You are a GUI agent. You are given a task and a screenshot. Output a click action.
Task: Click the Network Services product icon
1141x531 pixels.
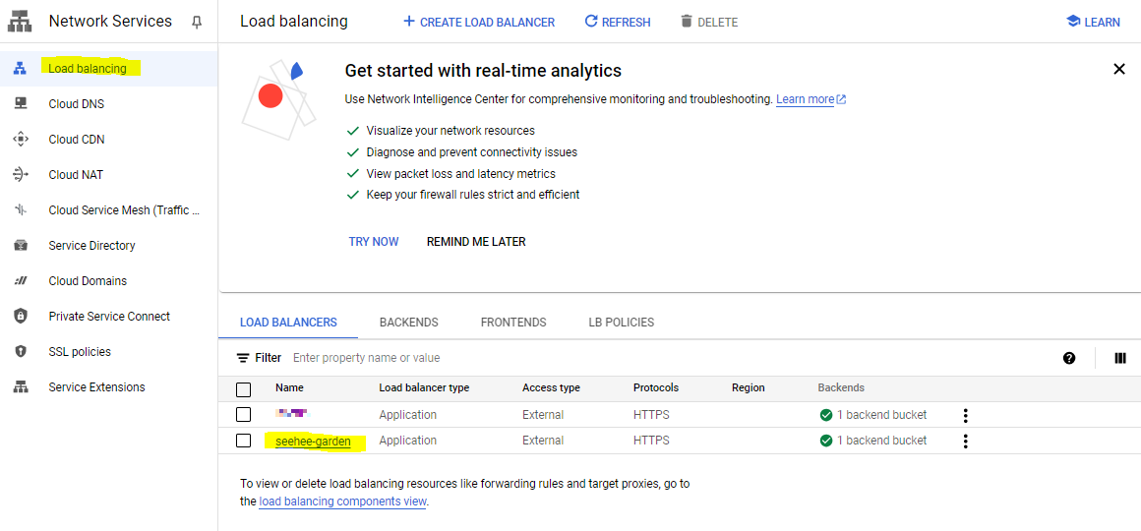coord(21,22)
